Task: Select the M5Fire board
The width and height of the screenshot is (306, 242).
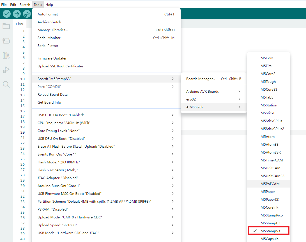Action: point(268,66)
